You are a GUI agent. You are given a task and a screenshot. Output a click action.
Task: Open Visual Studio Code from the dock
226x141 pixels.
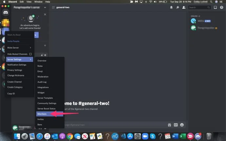point(123,136)
